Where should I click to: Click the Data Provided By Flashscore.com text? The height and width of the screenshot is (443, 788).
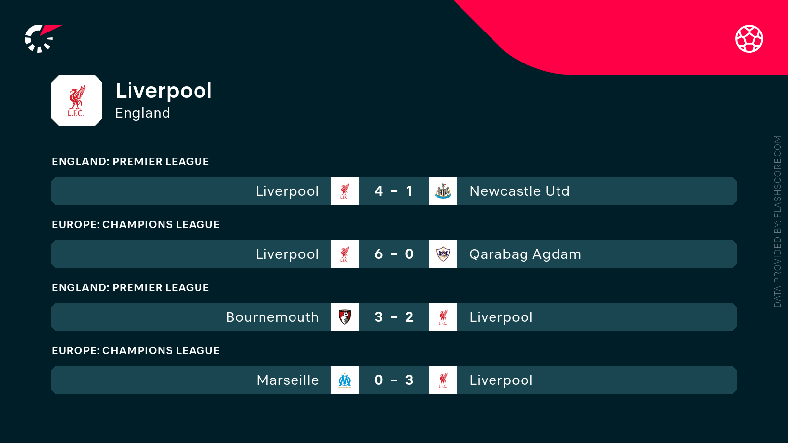point(778,221)
